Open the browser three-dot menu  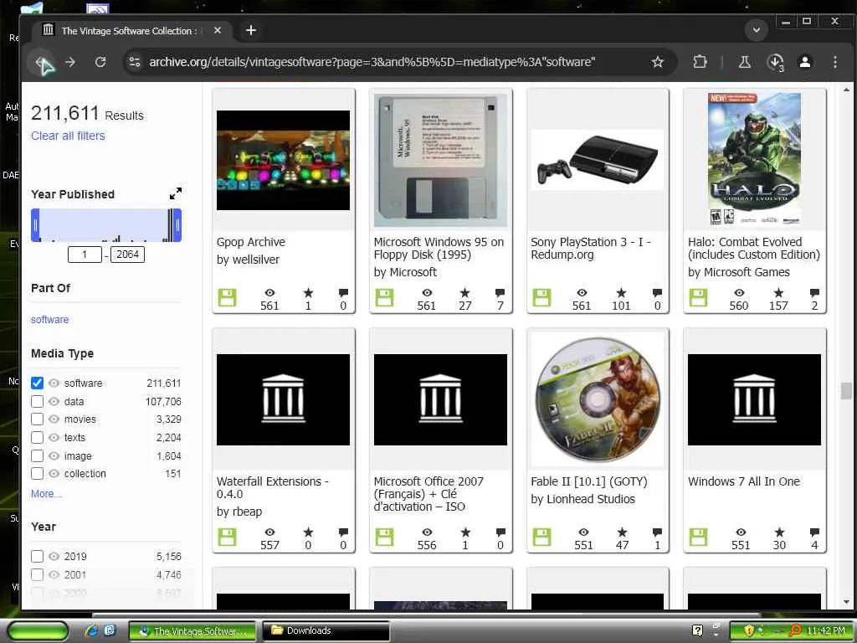[x=834, y=62]
